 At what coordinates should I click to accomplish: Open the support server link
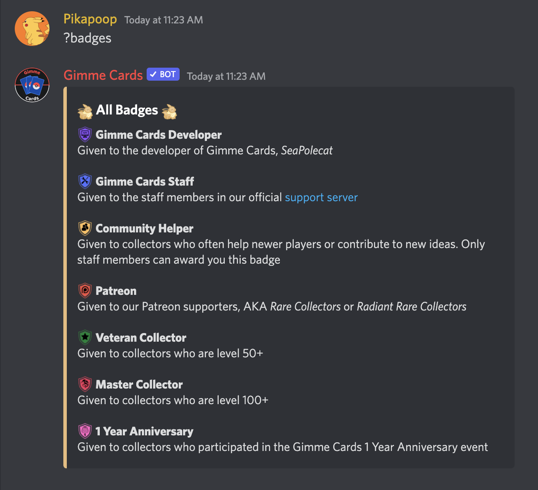click(x=321, y=197)
